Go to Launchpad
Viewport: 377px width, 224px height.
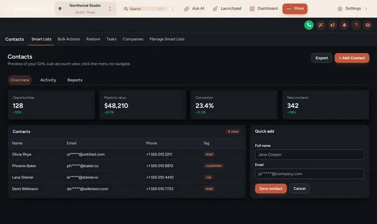227,8
